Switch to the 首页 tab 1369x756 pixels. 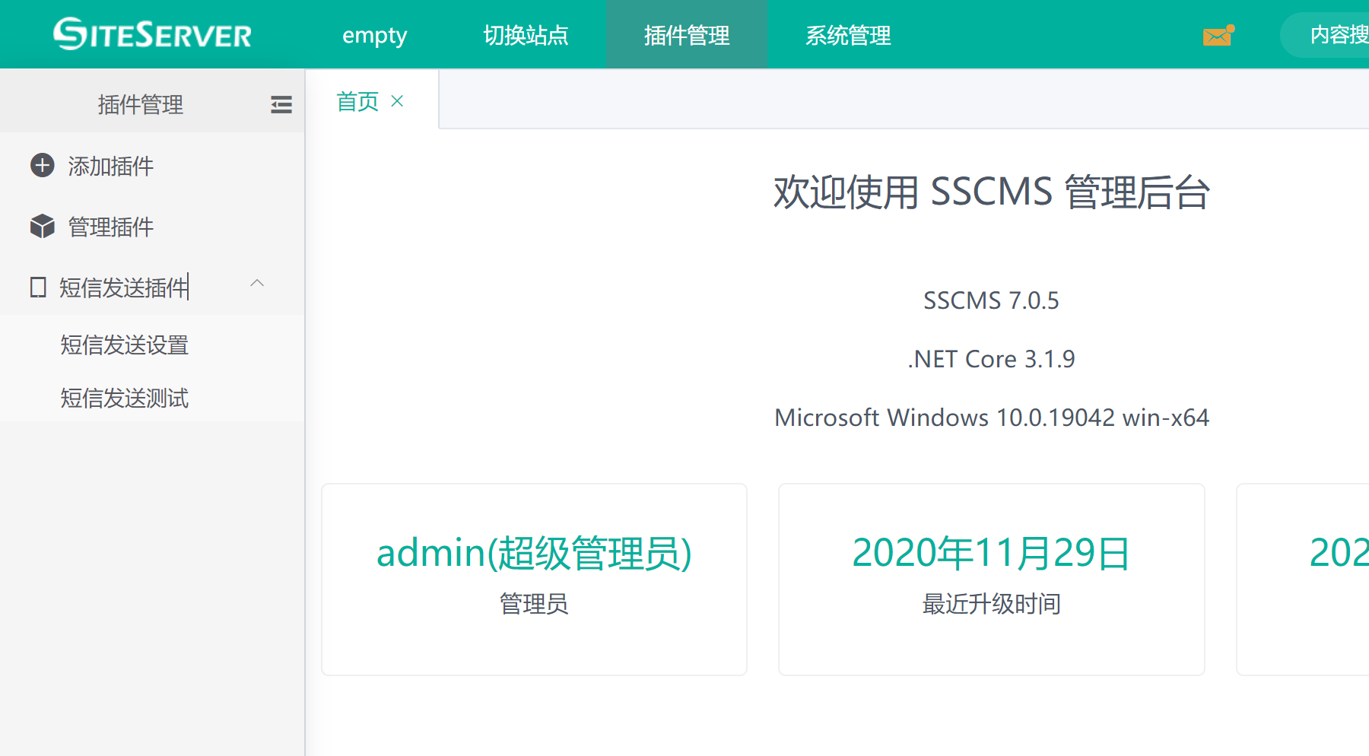point(357,101)
